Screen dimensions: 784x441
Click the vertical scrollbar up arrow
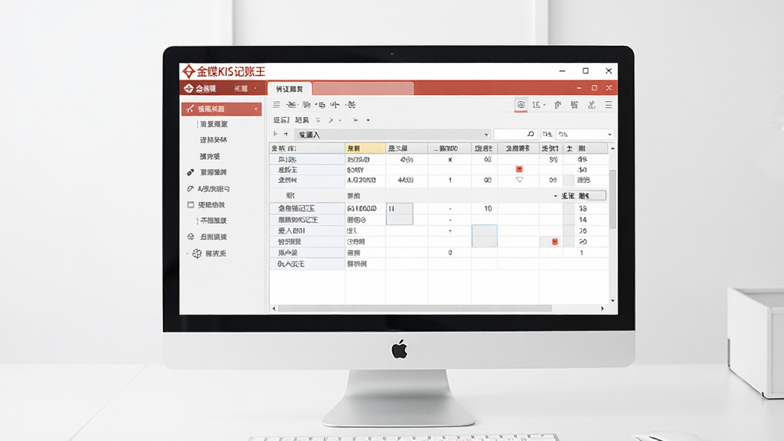tap(612, 149)
